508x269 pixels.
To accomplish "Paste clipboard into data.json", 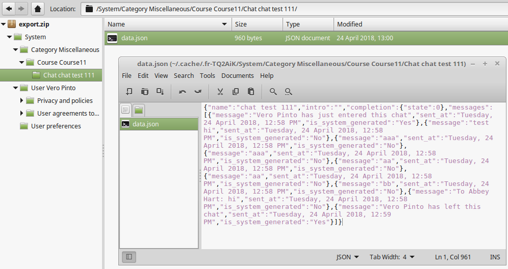I will [x=251, y=92].
